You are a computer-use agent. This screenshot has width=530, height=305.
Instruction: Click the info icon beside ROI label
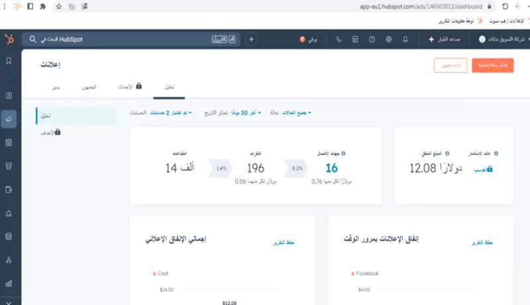(496, 154)
